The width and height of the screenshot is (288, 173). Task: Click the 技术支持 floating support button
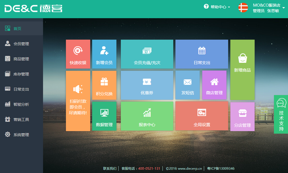(281, 114)
